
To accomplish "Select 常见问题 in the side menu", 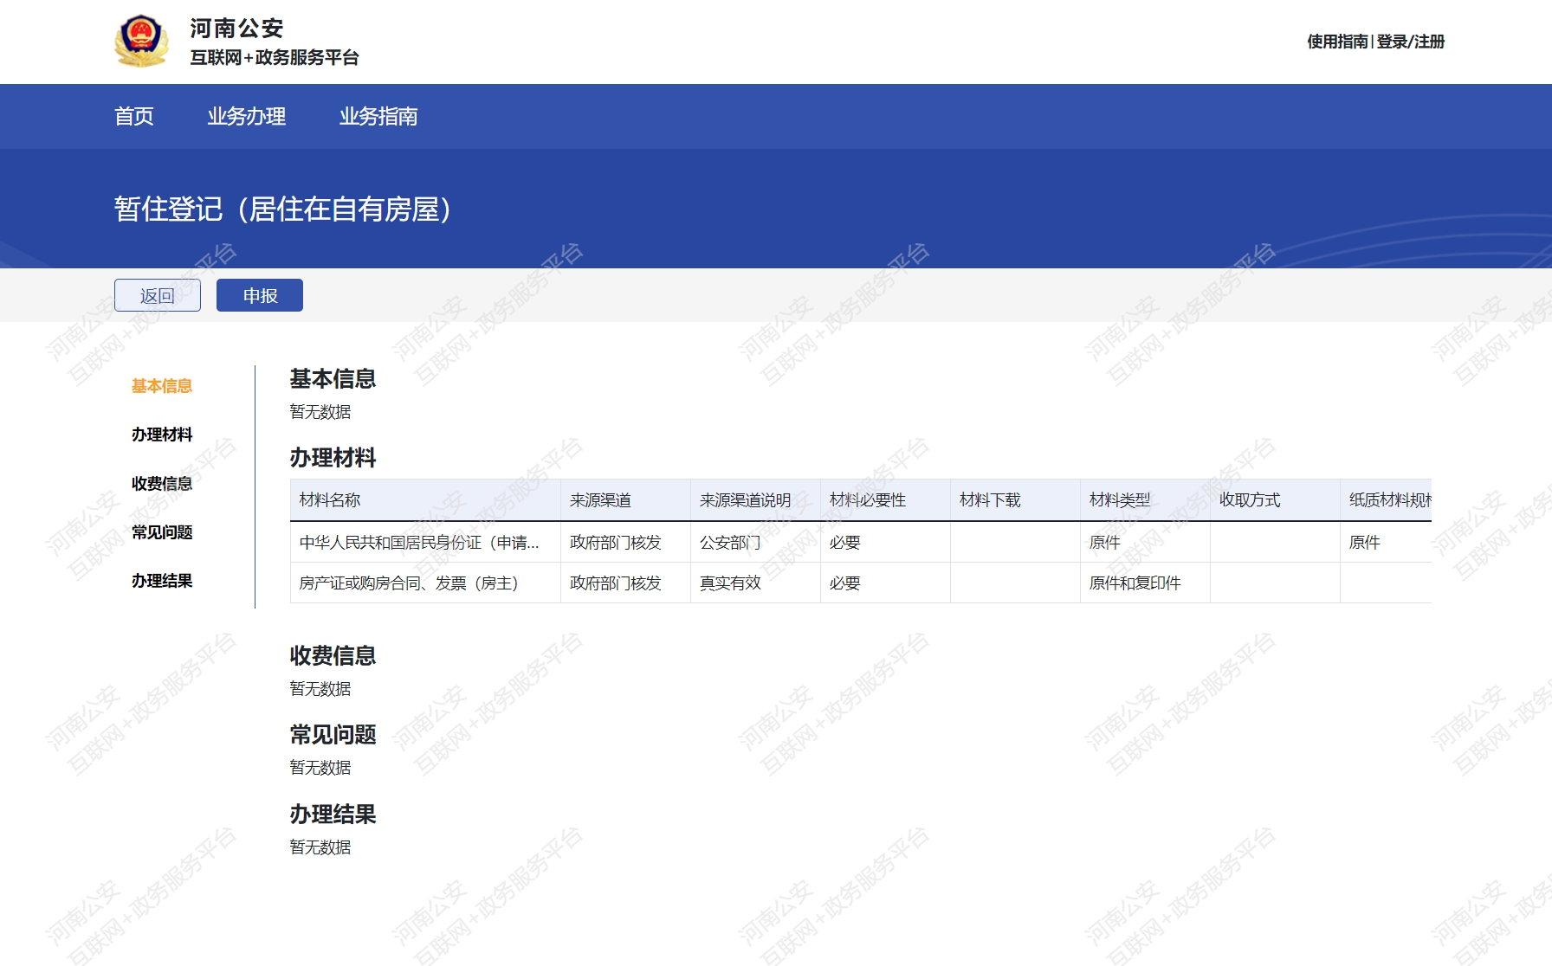I will (162, 532).
